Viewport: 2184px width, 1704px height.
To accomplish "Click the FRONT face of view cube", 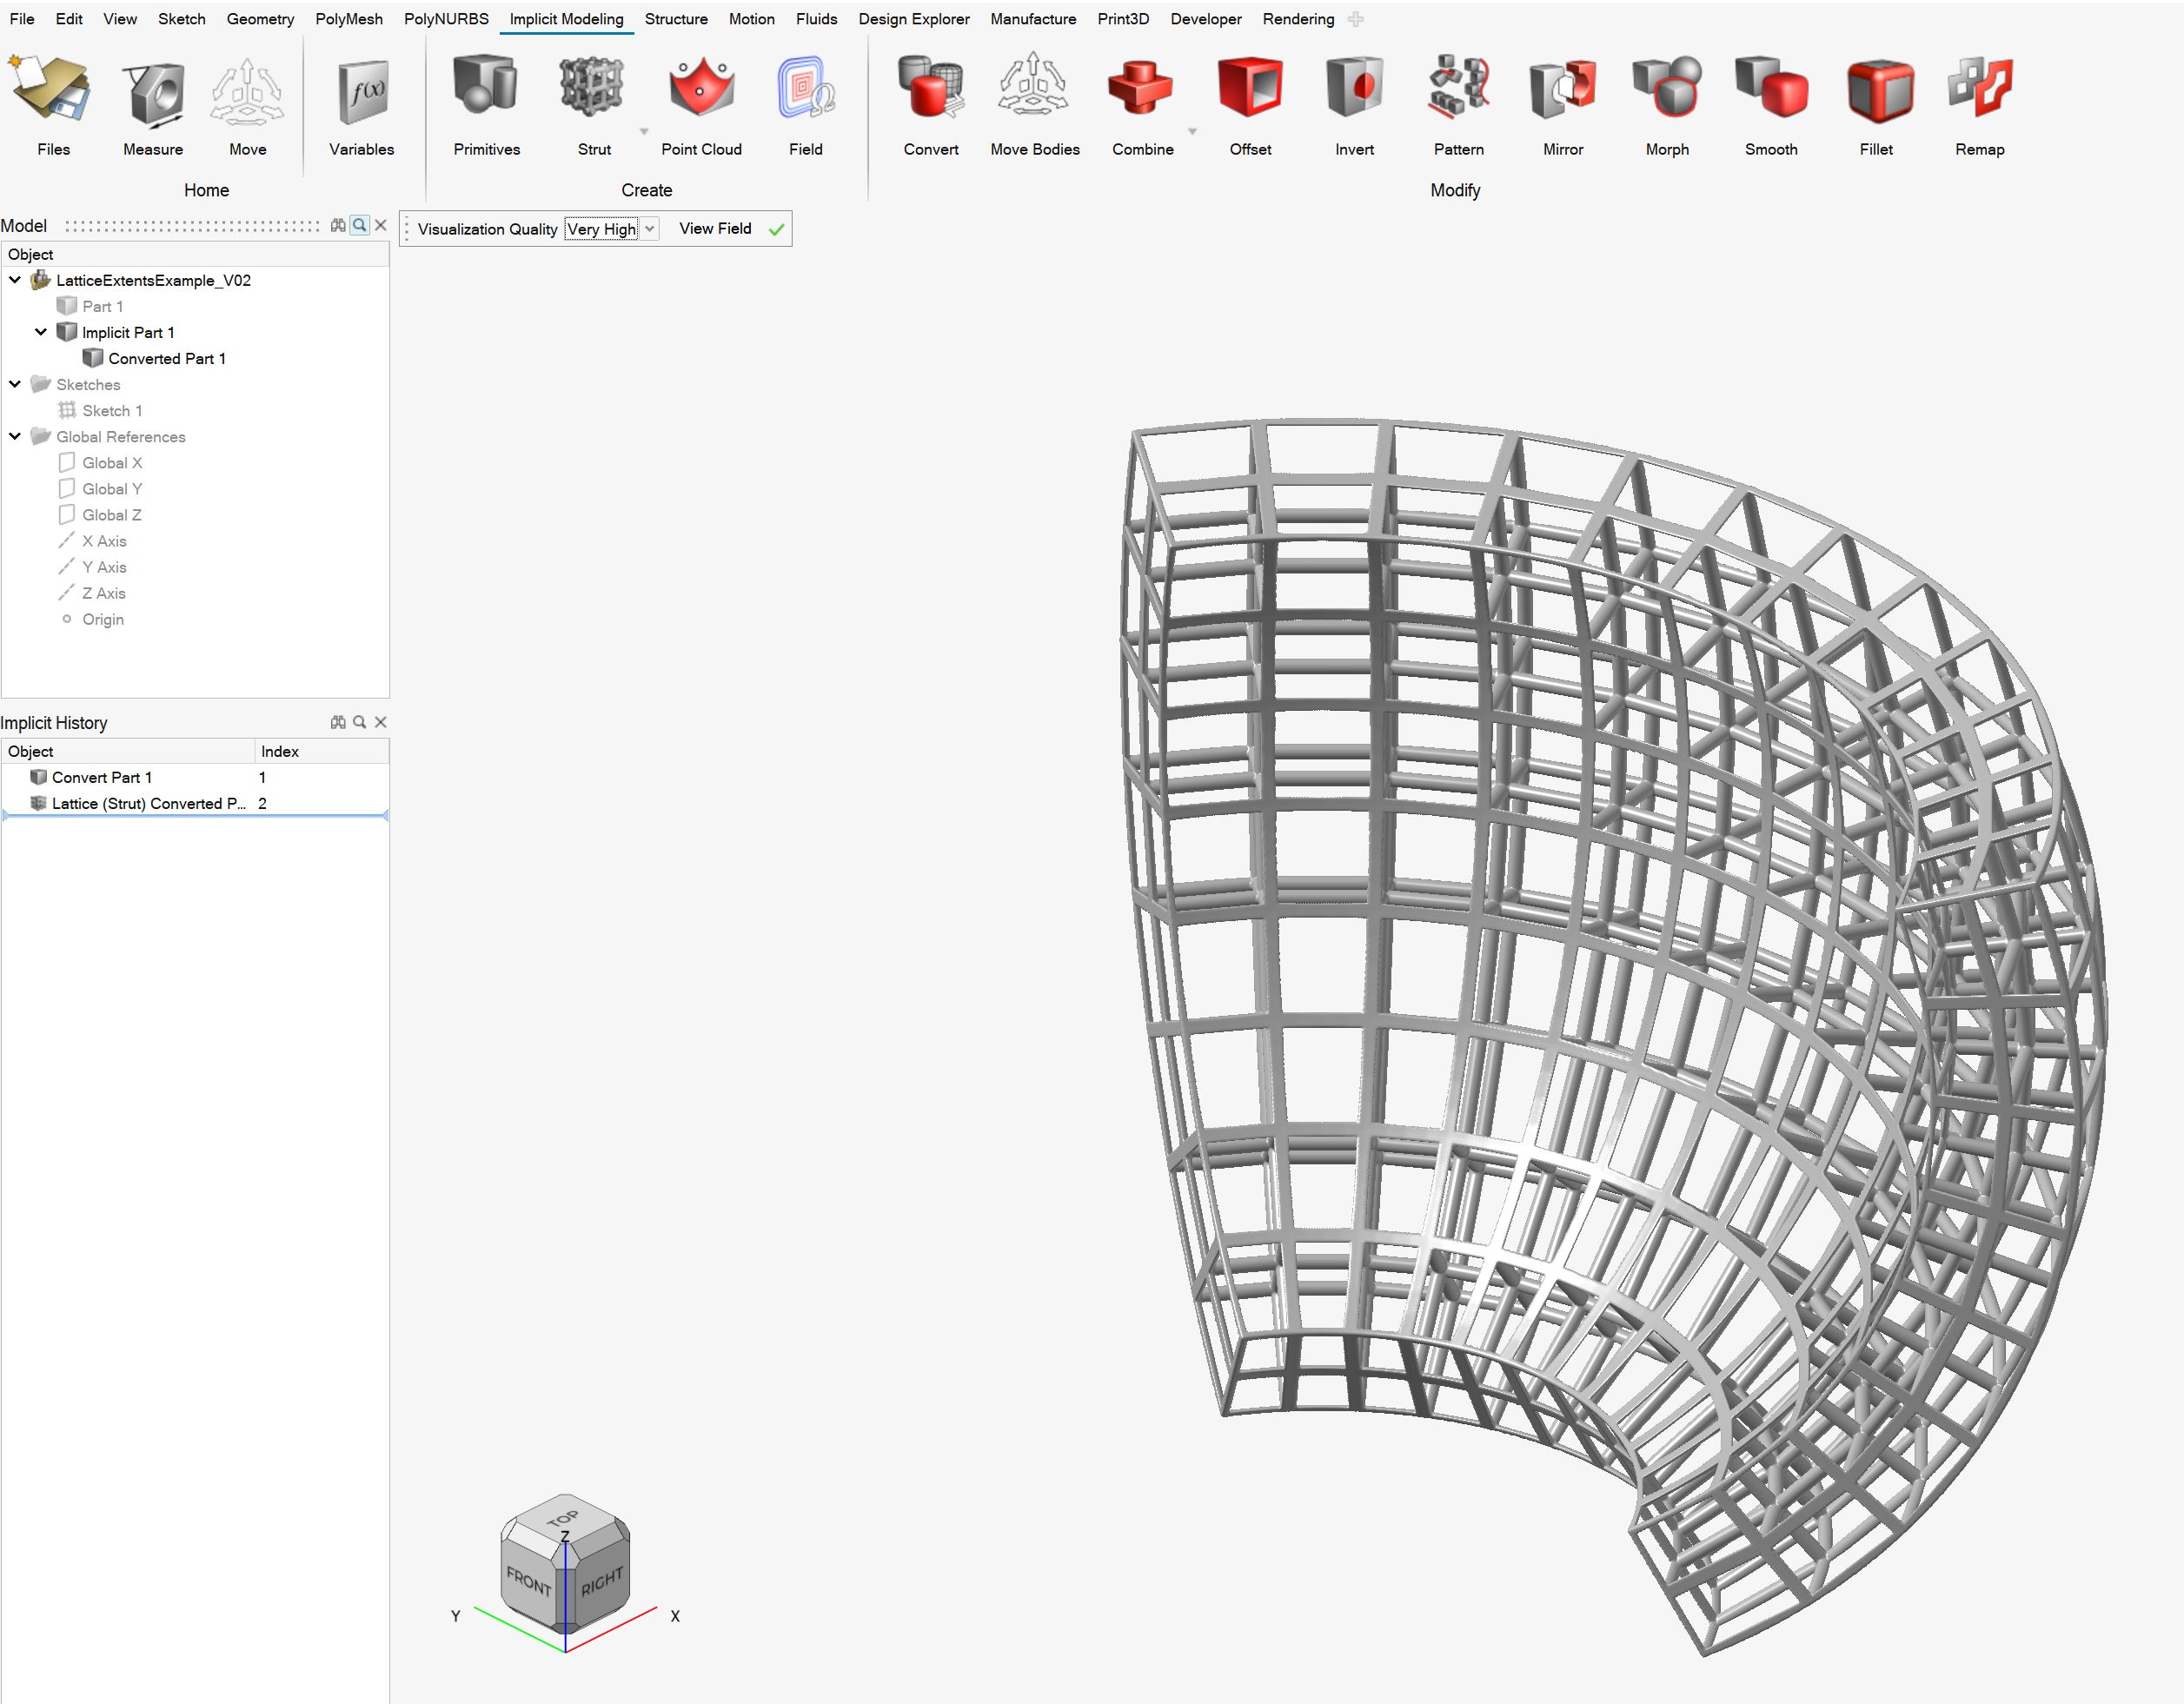I will (529, 1582).
